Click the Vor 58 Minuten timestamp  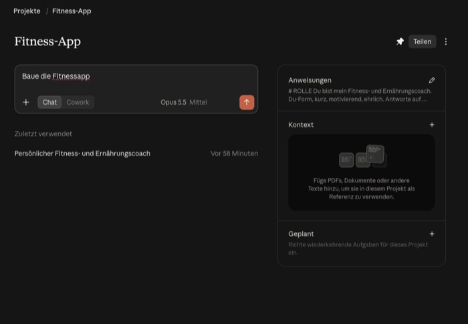(x=234, y=154)
